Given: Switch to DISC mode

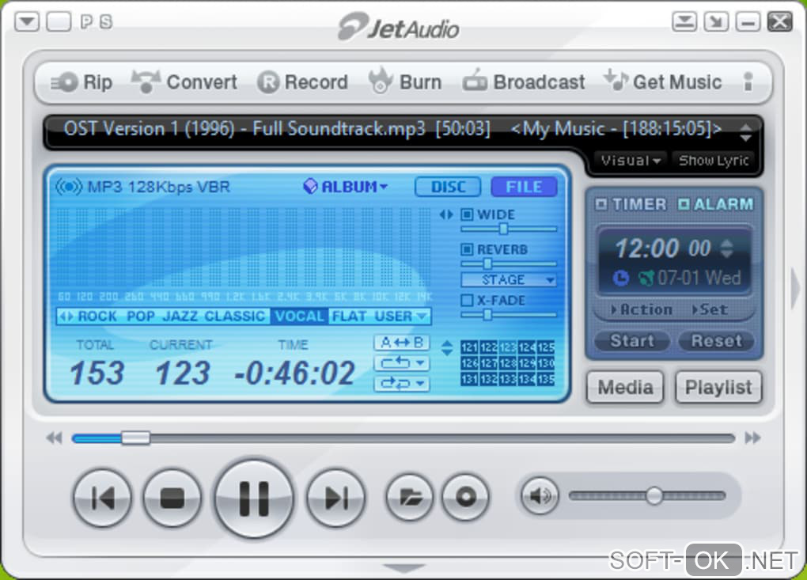Looking at the screenshot, I should (x=448, y=187).
